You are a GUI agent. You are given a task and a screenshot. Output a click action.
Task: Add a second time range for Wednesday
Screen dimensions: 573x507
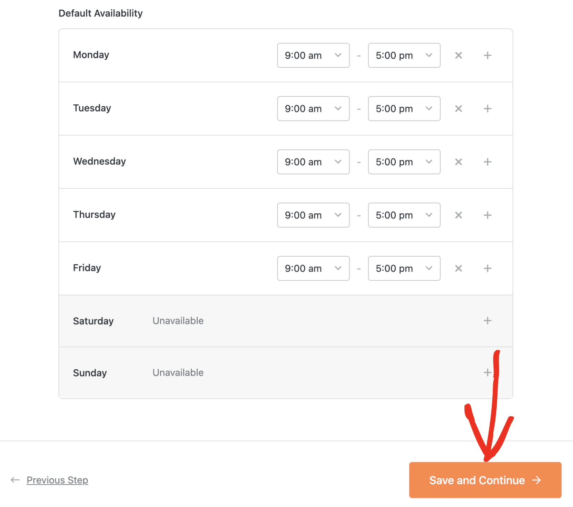(487, 162)
